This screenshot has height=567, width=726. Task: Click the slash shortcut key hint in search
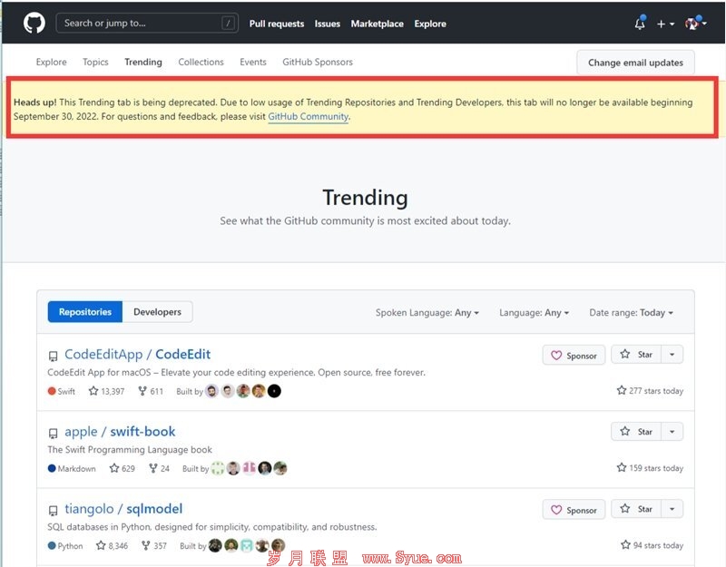(x=228, y=23)
